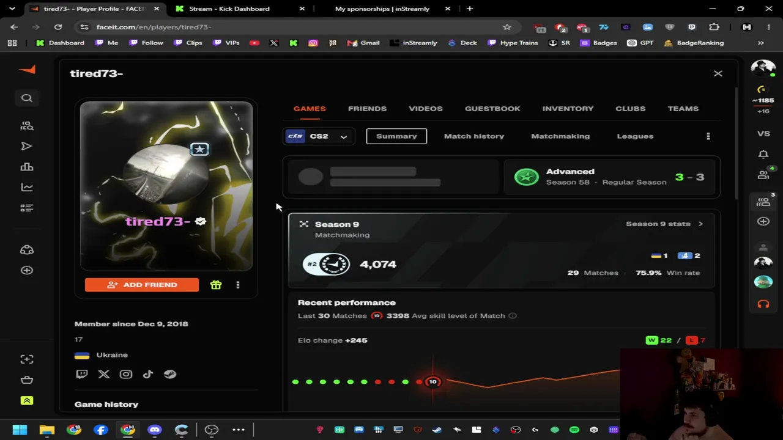Screen dimensions: 783x440
Task: Select the Games tab
Action: 310,108
